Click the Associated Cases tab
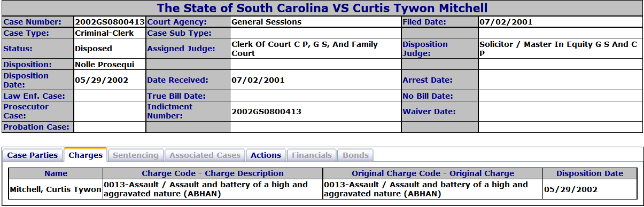Image resolution: width=644 pixels, height=207 pixels. (x=205, y=155)
